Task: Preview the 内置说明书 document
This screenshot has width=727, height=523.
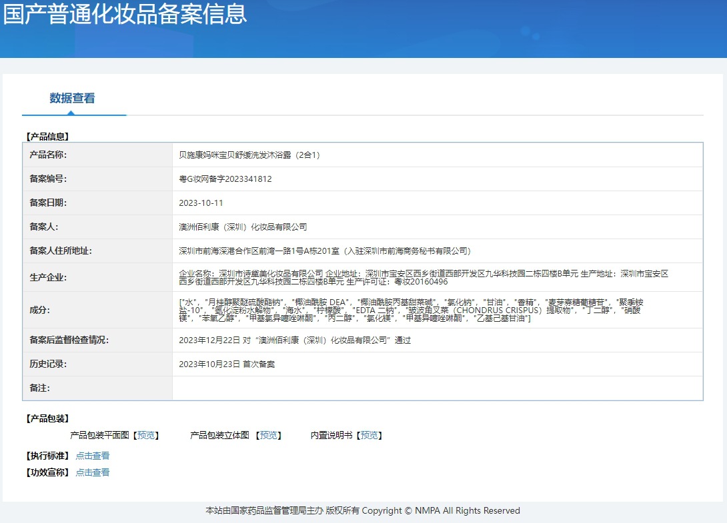Action: tap(369, 435)
